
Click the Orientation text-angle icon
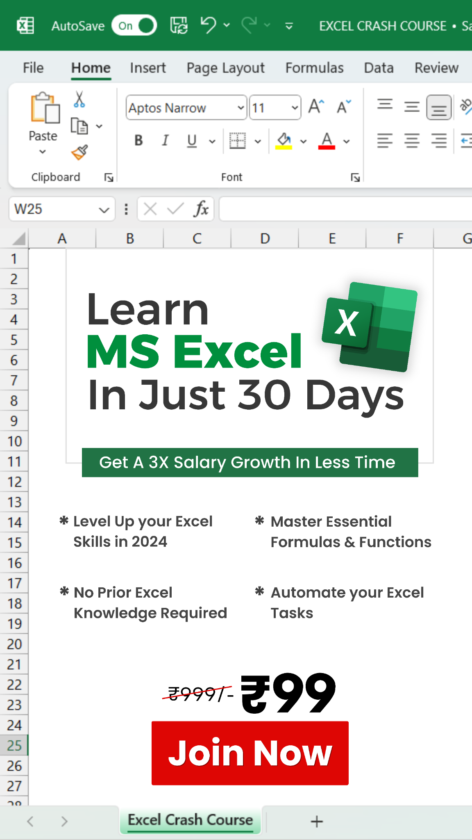(466, 107)
